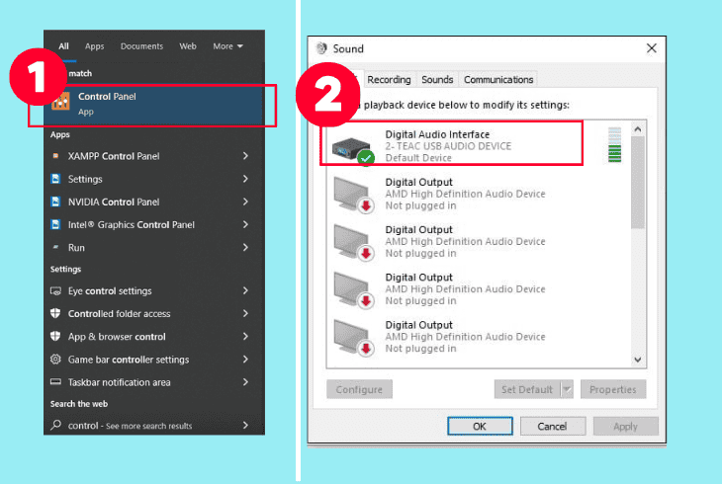This screenshot has height=484, width=722.
Task: Expand the XAMPP Control Panel chevron
Action: click(245, 156)
